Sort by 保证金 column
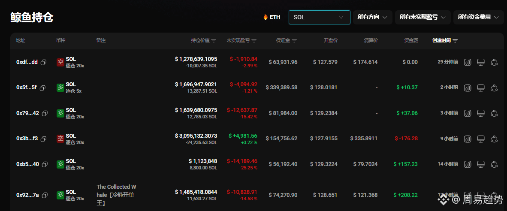The height and width of the screenshot is (211, 507). (294, 41)
